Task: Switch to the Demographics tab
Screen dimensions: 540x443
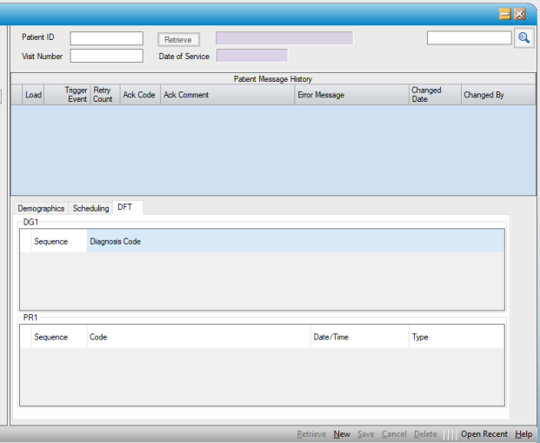Action: 41,209
